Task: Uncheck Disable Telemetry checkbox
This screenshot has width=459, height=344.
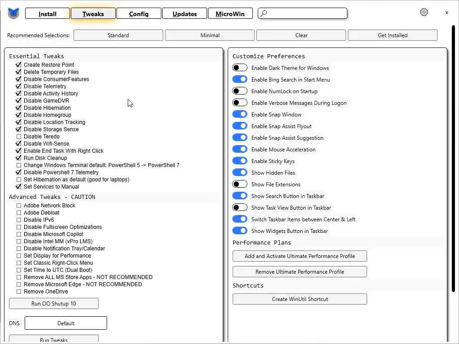Action: point(19,86)
